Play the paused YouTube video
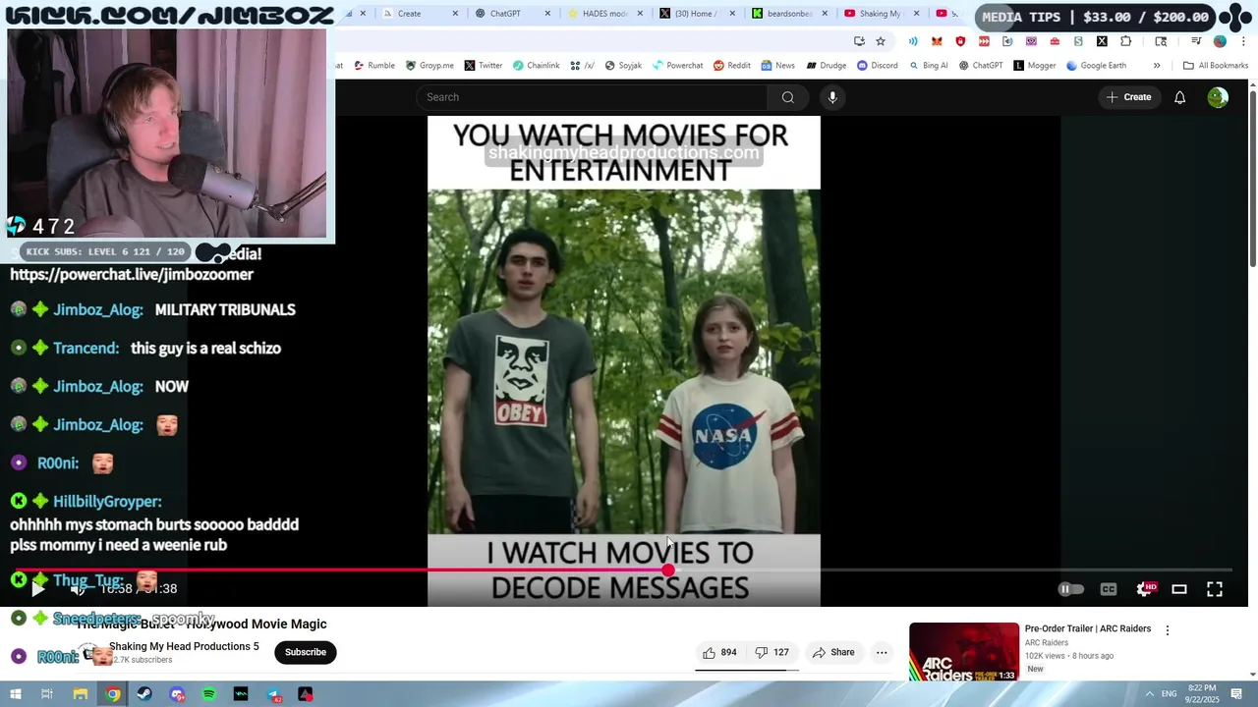1258x707 pixels. click(37, 589)
